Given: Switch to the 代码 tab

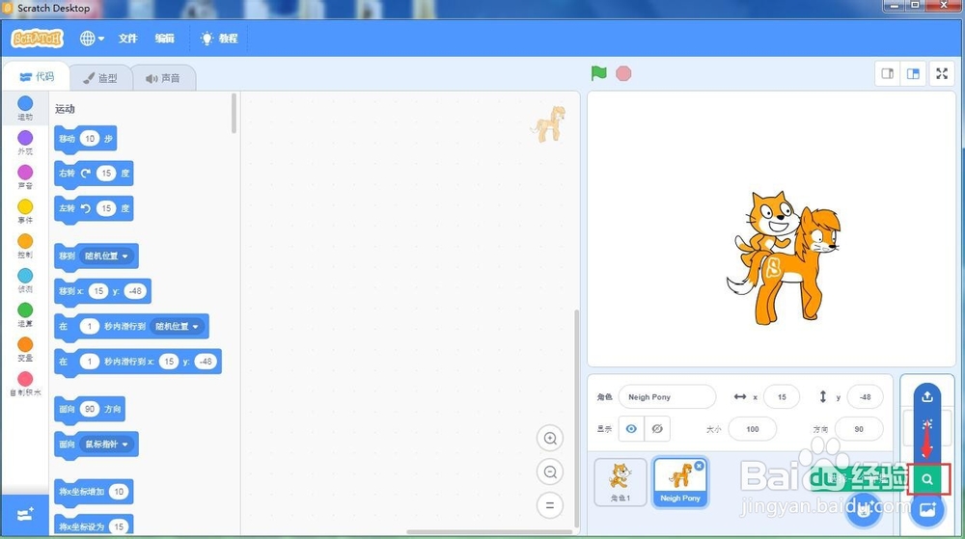Looking at the screenshot, I should tap(37, 77).
